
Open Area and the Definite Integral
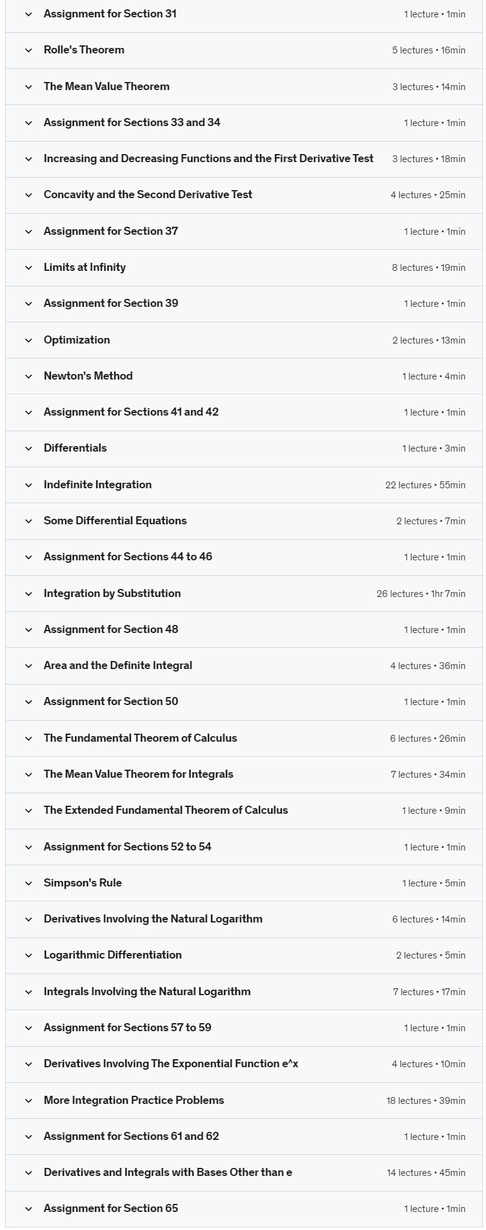118,665
